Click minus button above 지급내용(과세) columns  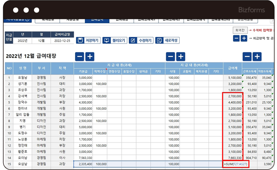coord(79,56)
